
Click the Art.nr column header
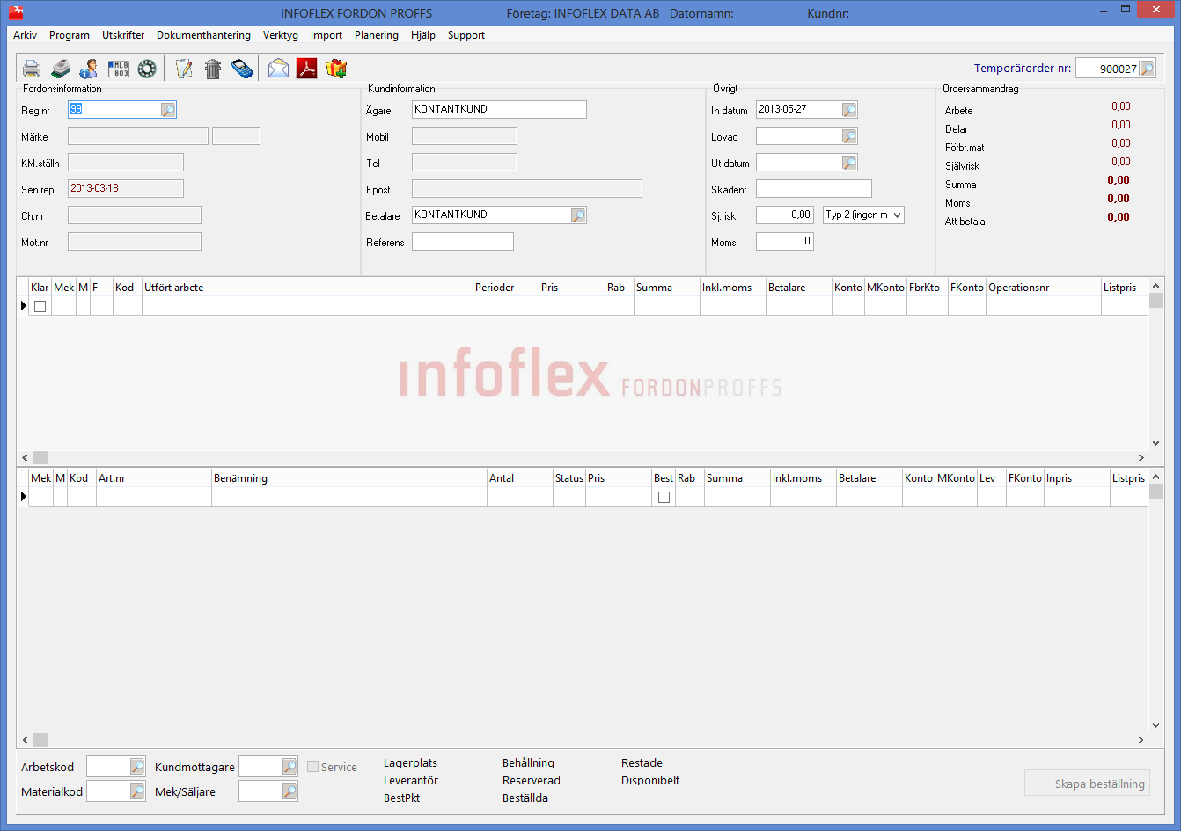tap(154, 478)
